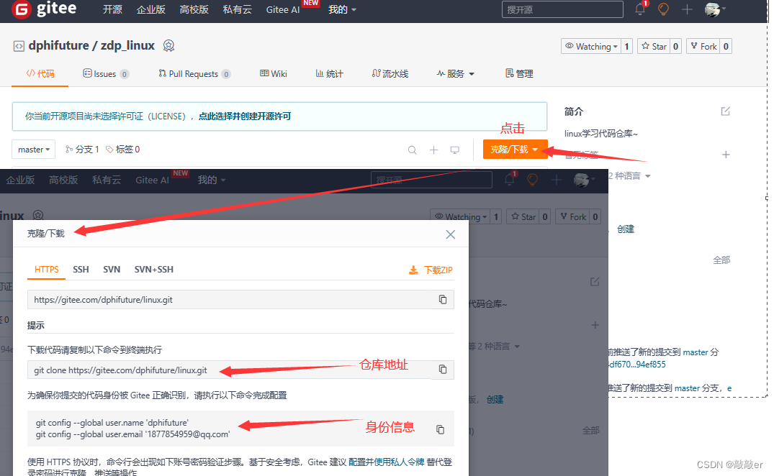Expand the 种语言 language dropdown in sidebar
This screenshot has height=476, width=774.
[x=629, y=176]
